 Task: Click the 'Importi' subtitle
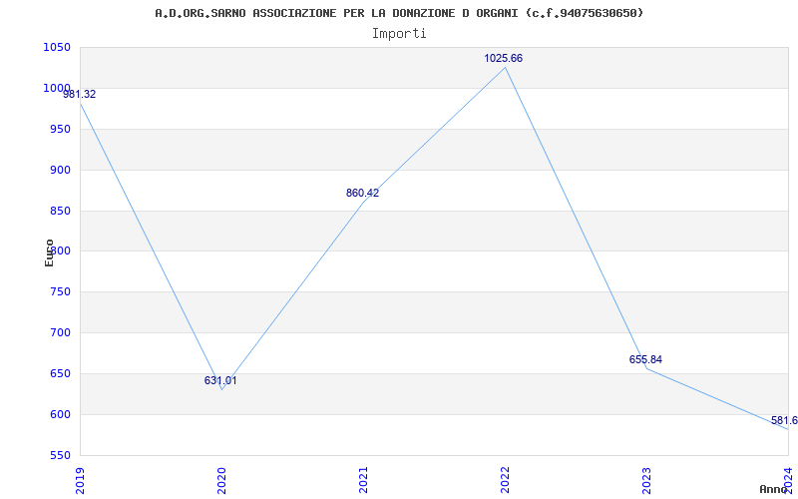click(x=399, y=34)
